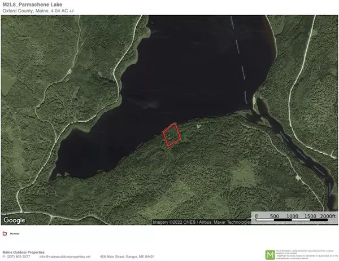Open the info@maineoutdoorproperties.net email link
This screenshot has width=339, height=261.
pyautogui.click(x=65, y=256)
